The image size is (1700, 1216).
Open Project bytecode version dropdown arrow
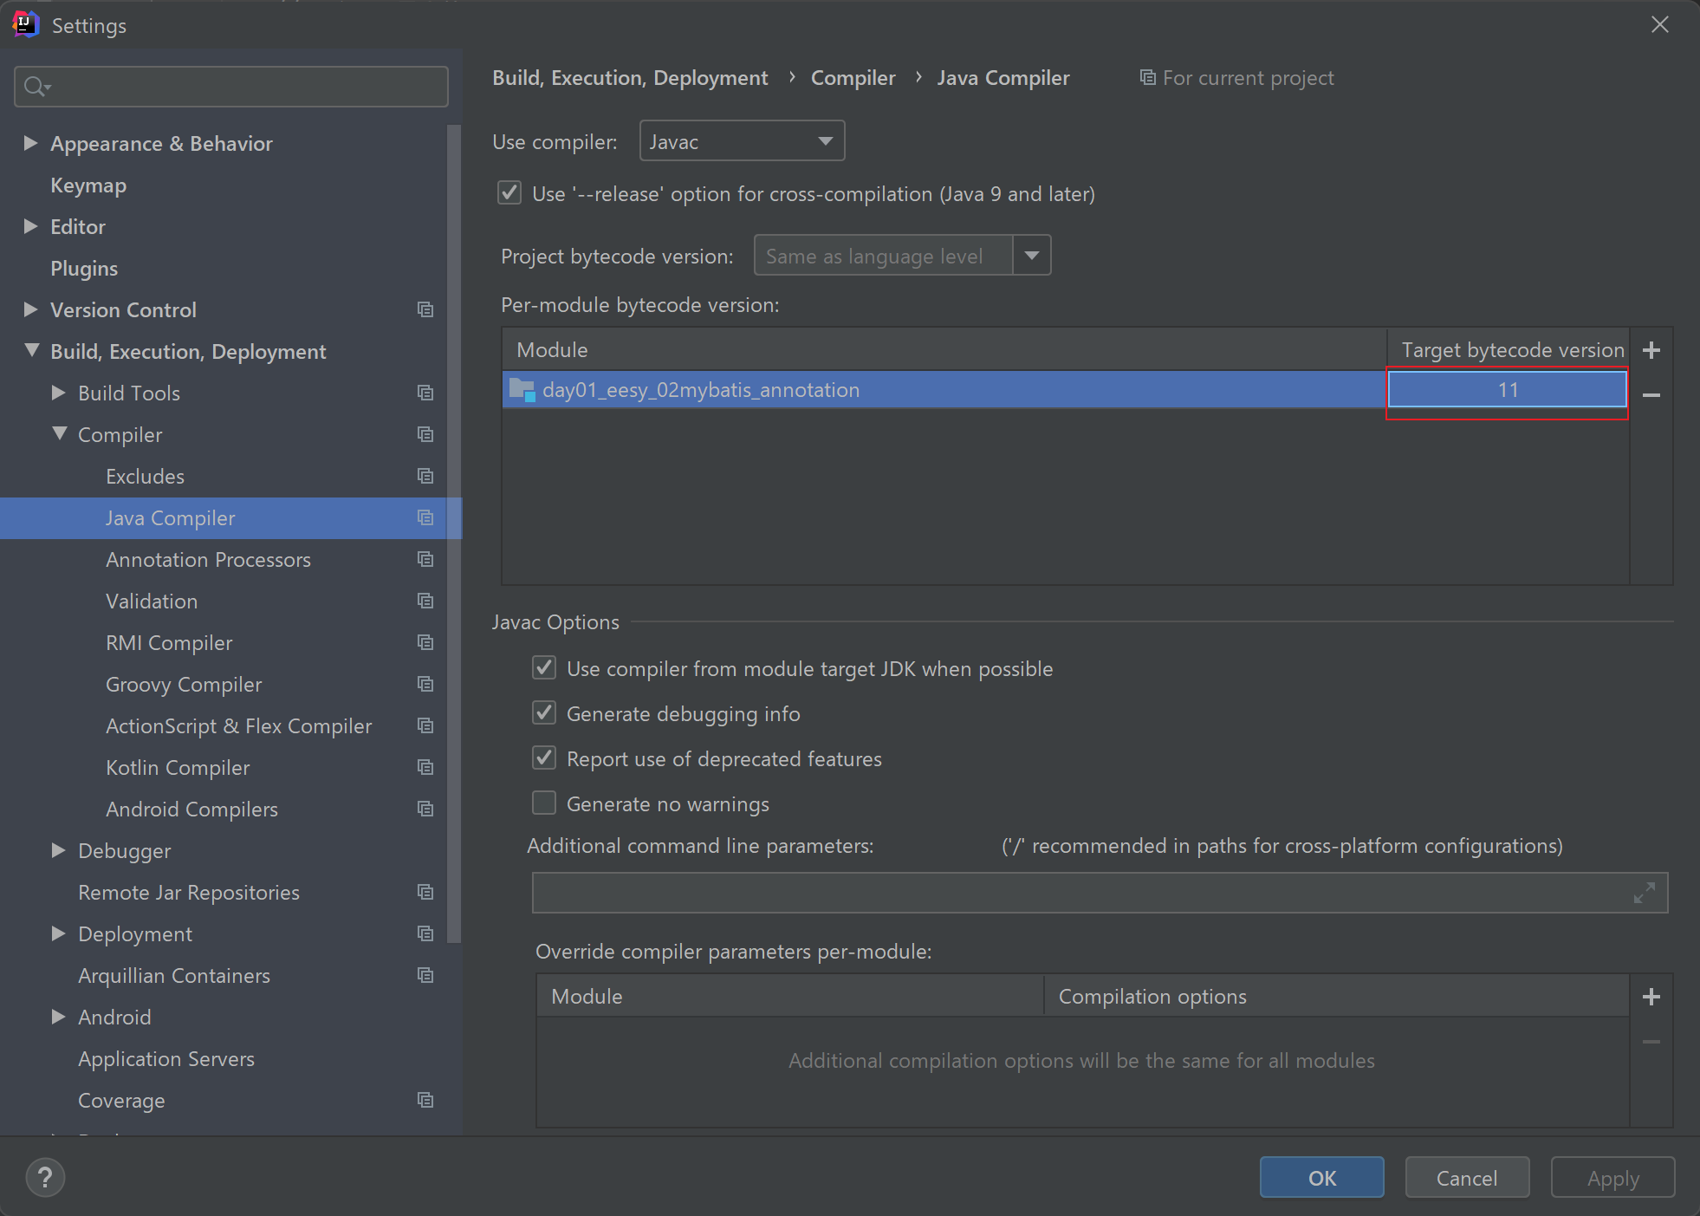pyautogui.click(x=1031, y=256)
